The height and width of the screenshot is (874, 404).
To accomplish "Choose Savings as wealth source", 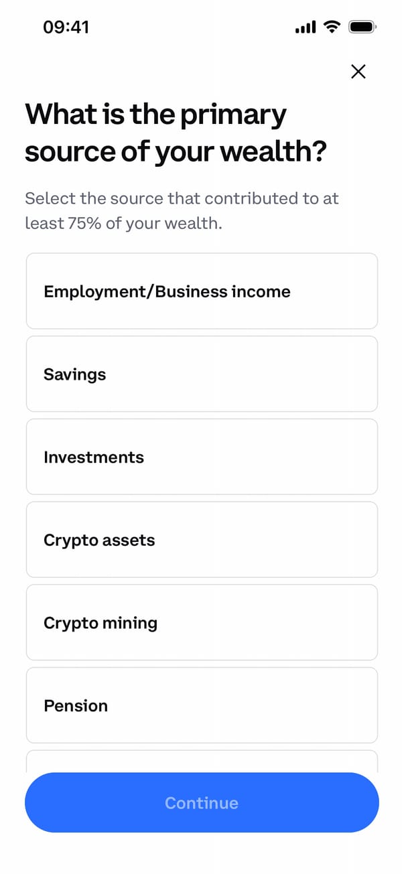I will tap(202, 374).
